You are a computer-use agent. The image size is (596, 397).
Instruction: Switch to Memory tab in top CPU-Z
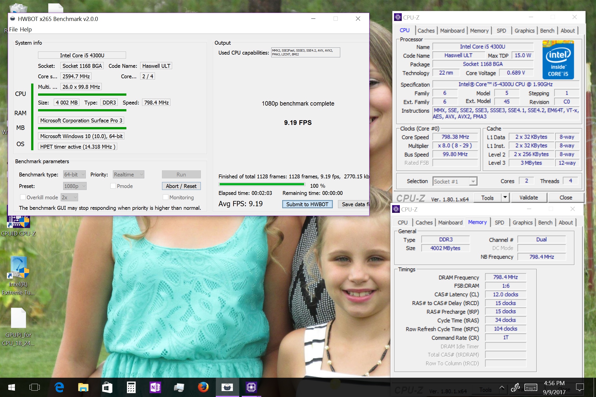479,31
